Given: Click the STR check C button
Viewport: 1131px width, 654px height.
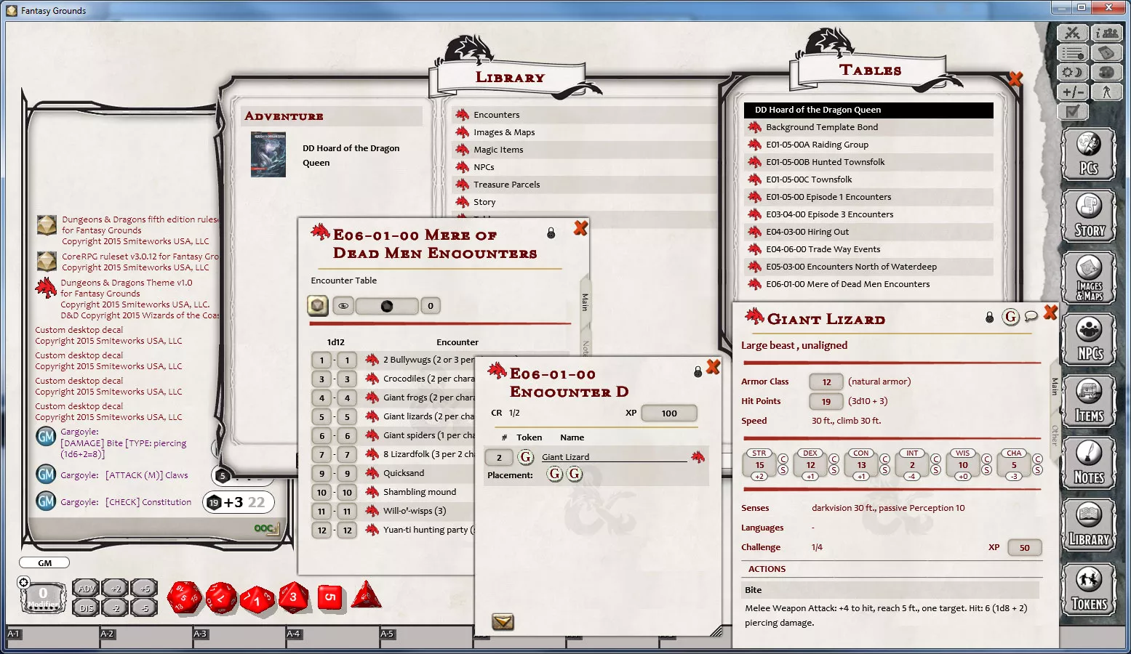Looking at the screenshot, I should pyautogui.click(x=783, y=459).
